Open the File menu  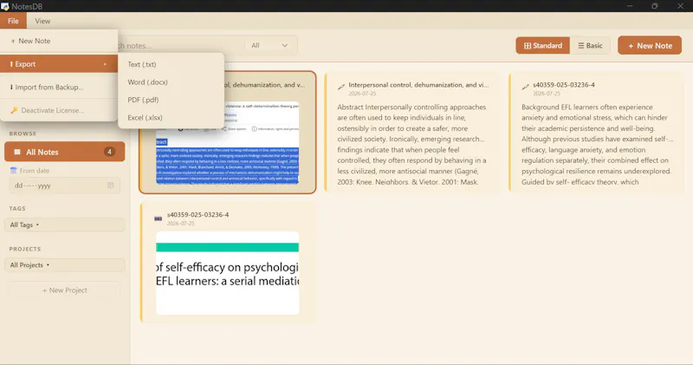(13, 21)
